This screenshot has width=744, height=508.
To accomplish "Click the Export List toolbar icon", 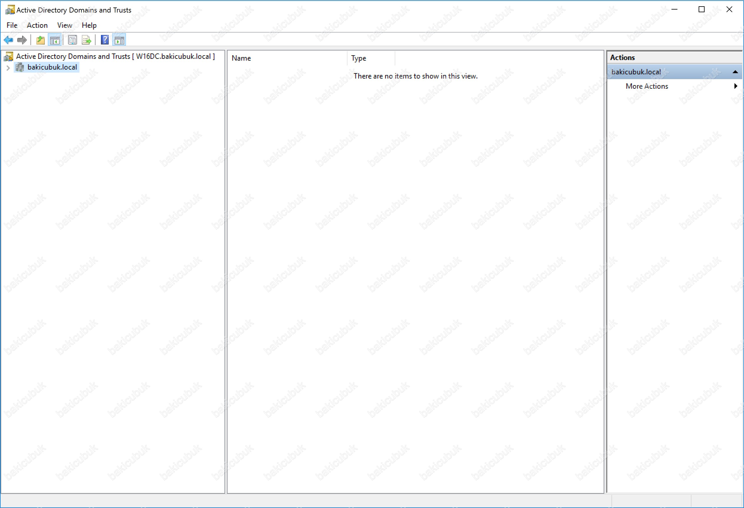I will coord(87,40).
